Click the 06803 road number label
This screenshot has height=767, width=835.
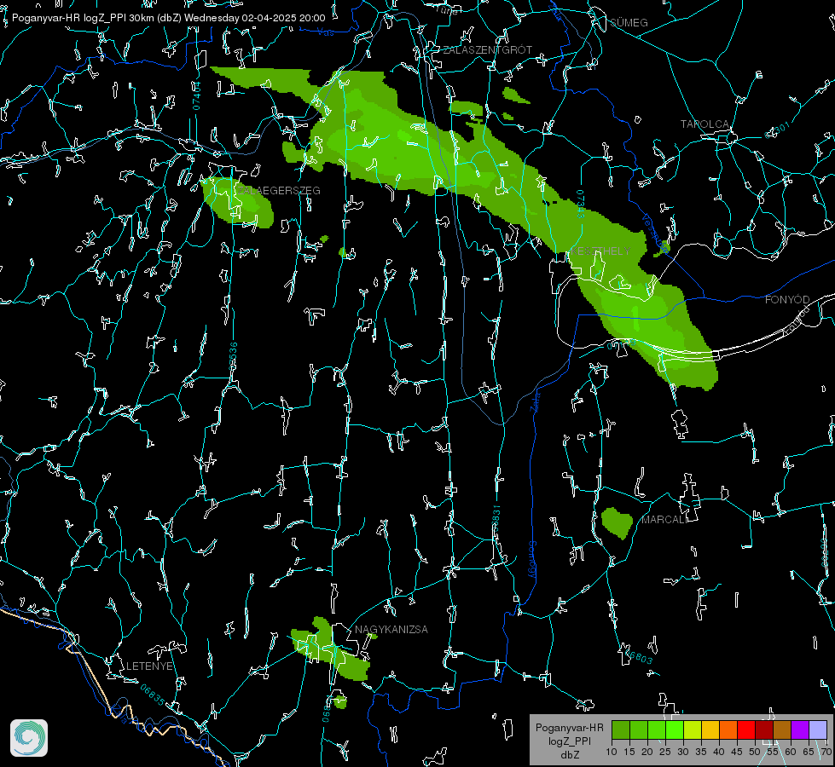(x=639, y=658)
